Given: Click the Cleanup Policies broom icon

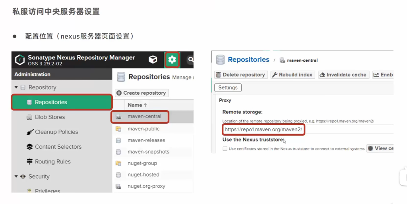Looking at the screenshot, I should 29,132.
